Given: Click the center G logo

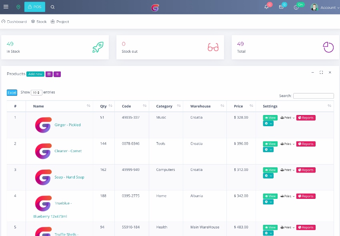Looking at the screenshot, I should [x=155, y=8].
